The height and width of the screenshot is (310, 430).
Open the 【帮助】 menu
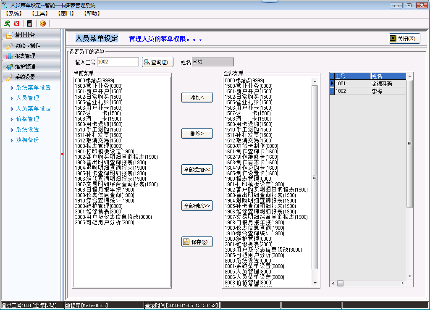(x=92, y=13)
